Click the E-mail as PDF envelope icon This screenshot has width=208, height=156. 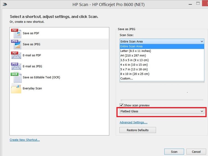[x=16, y=55]
